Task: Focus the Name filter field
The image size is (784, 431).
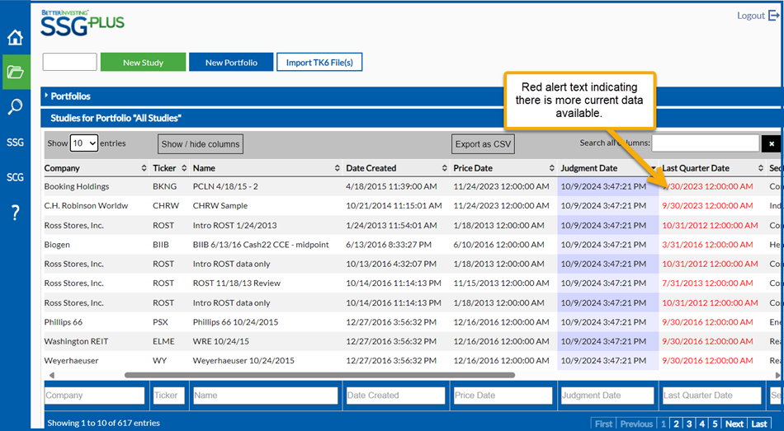Action: 266,396
